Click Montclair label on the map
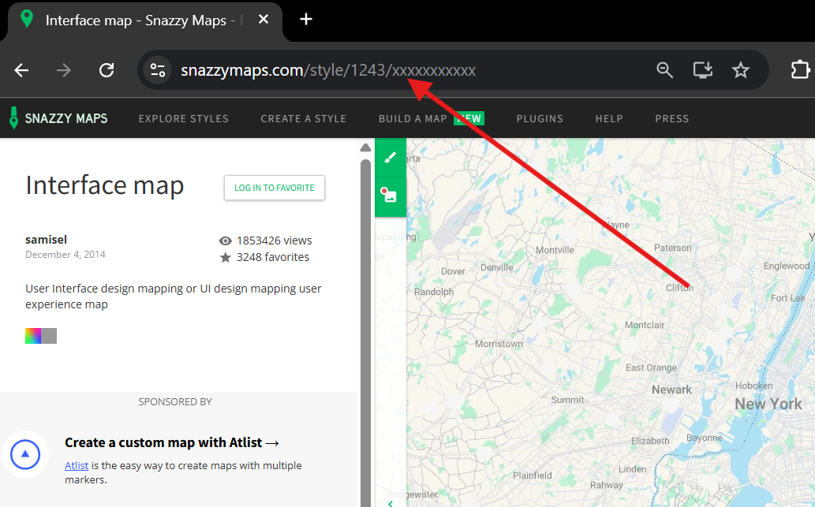Image resolution: width=815 pixels, height=507 pixels. [x=645, y=325]
